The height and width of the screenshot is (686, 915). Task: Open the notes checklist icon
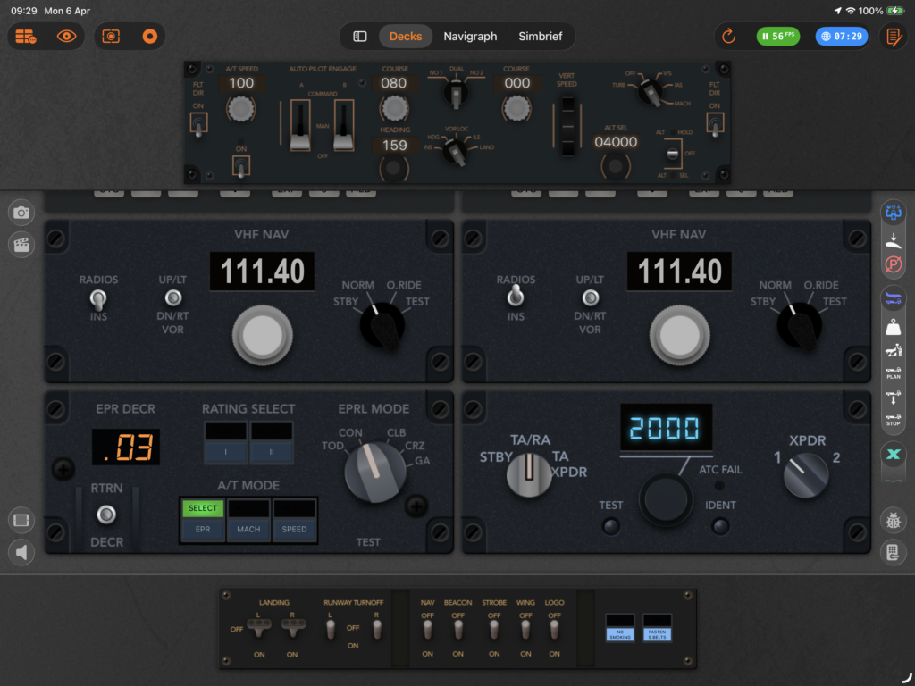[x=892, y=37]
